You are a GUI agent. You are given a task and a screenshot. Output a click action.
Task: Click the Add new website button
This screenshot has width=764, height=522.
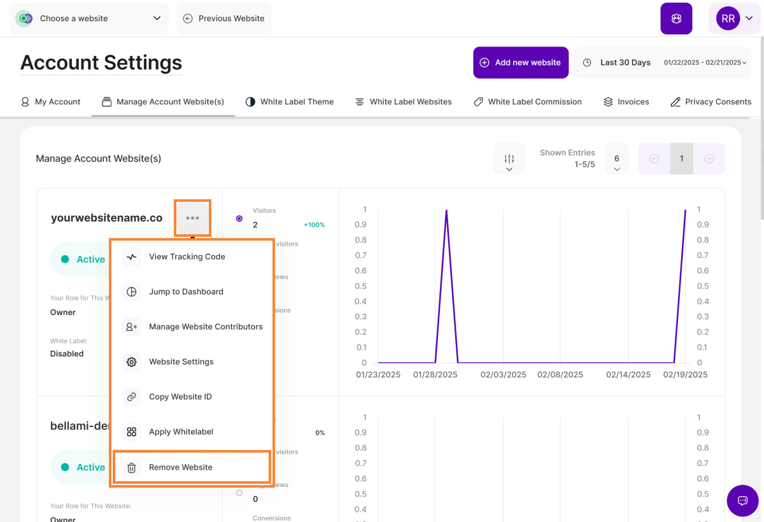pyautogui.click(x=521, y=62)
